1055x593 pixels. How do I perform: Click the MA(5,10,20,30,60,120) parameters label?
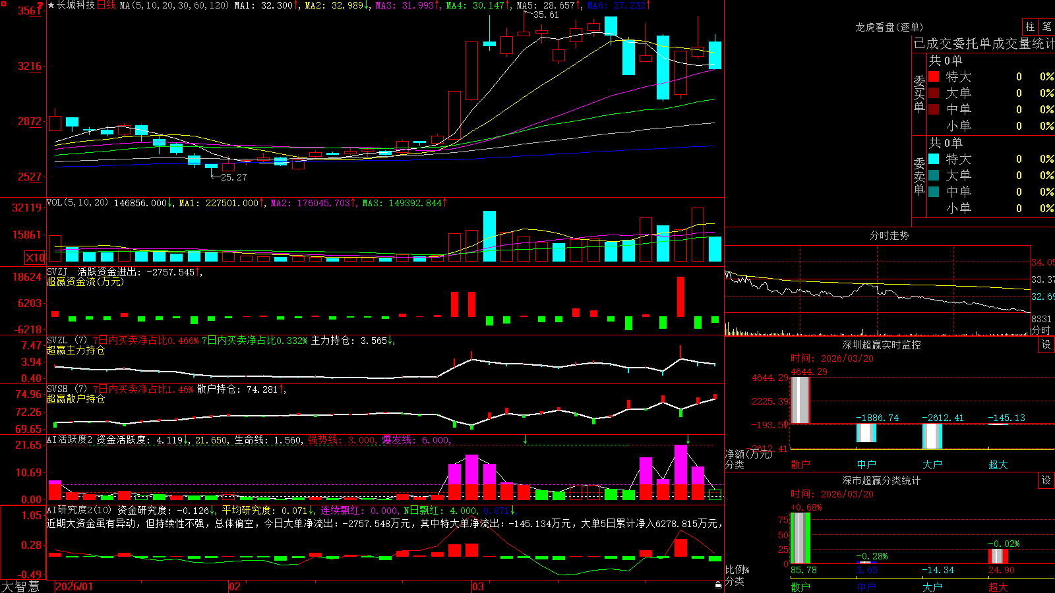[174, 5]
